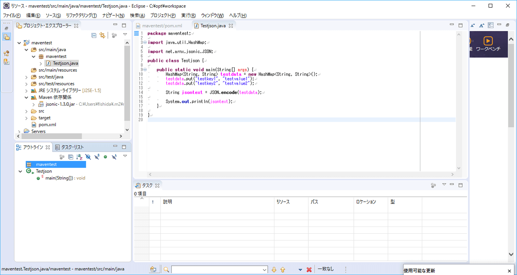The height and width of the screenshot is (275, 517).
Task: Toggle Link with Editor in Project Explorer
Action: click(102, 35)
